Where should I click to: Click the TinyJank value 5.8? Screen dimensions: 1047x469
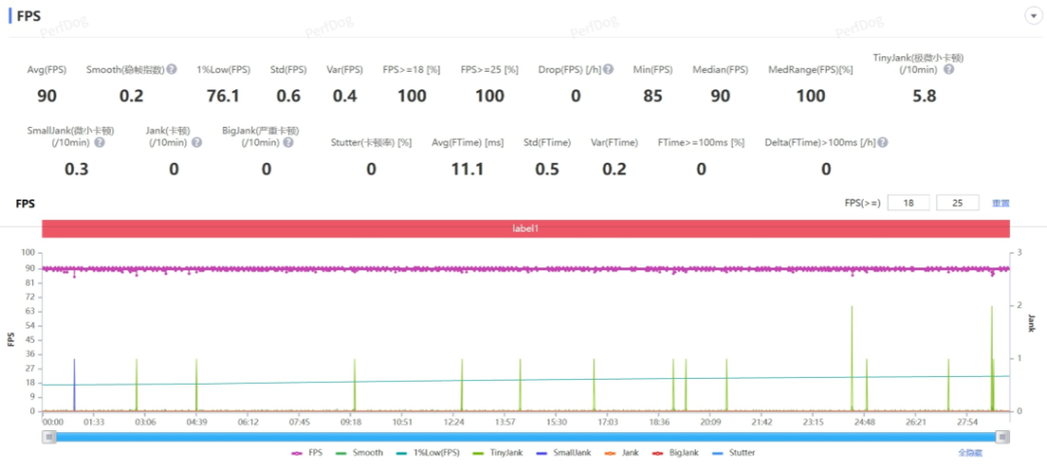[924, 96]
